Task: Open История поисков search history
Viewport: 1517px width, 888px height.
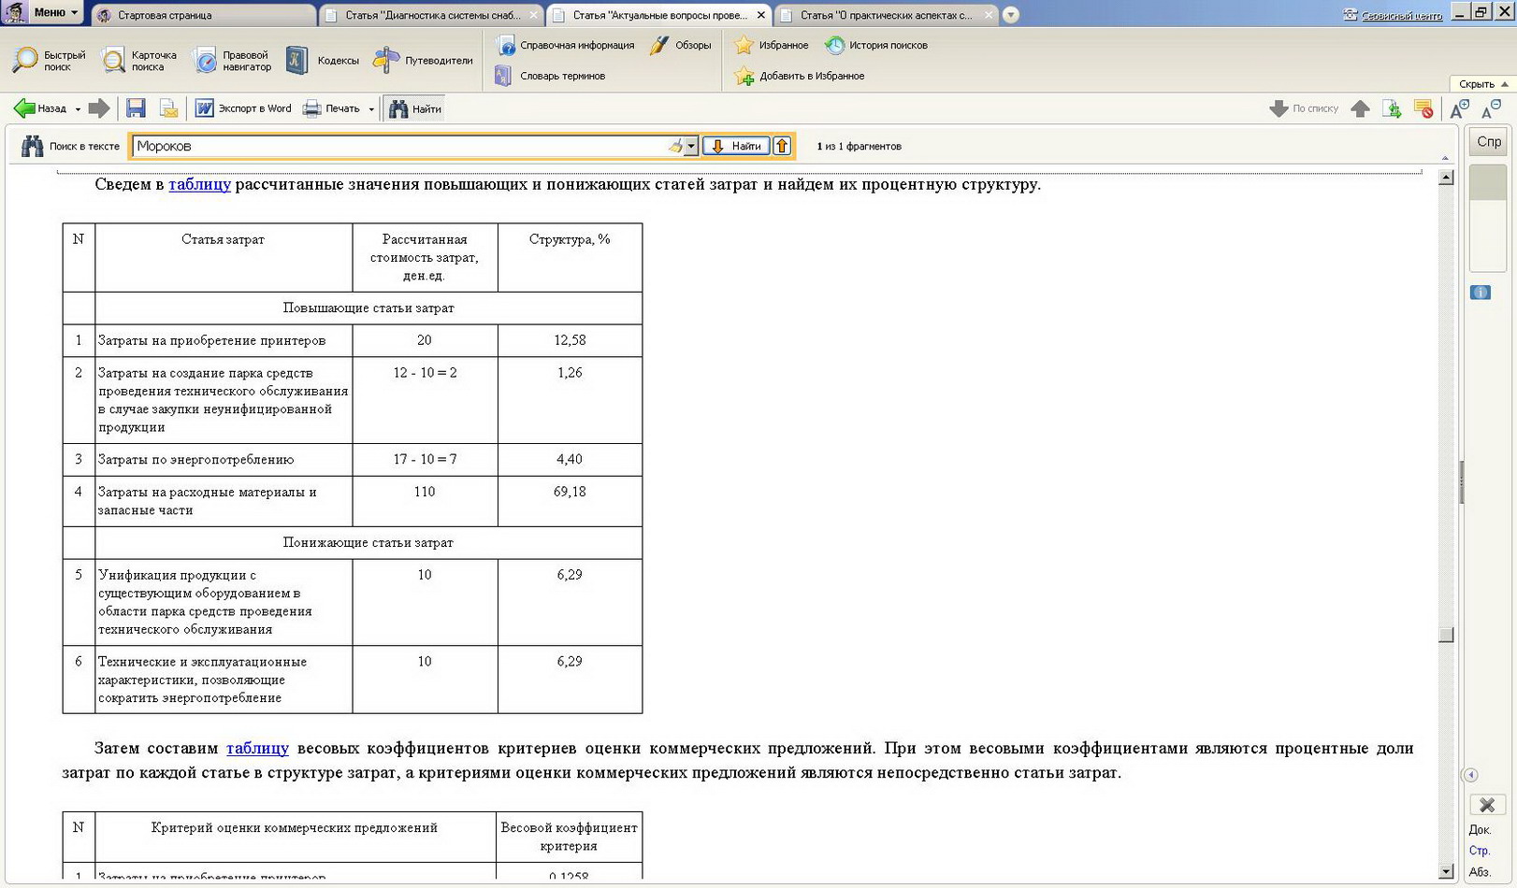Action: point(876,45)
